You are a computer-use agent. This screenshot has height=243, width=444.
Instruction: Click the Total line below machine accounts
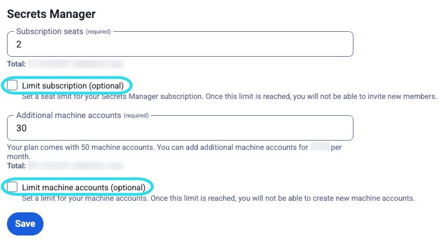16,165
